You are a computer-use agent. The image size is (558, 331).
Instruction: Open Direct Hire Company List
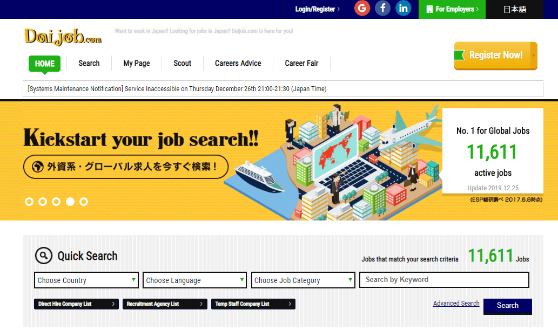[76, 304]
